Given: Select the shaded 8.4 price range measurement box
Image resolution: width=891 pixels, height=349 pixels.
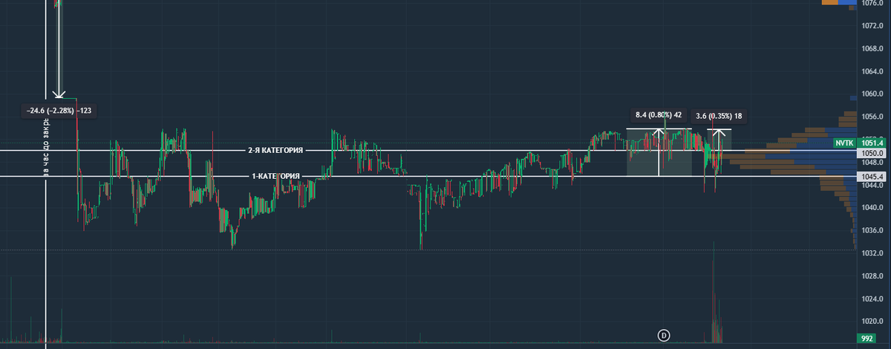Looking at the screenshot, I should coord(659,152).
